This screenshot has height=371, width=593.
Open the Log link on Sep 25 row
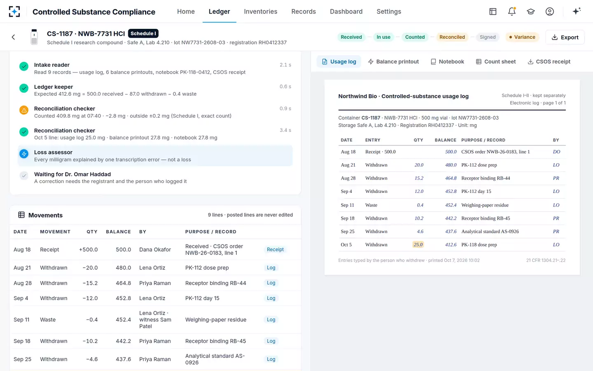271,359
